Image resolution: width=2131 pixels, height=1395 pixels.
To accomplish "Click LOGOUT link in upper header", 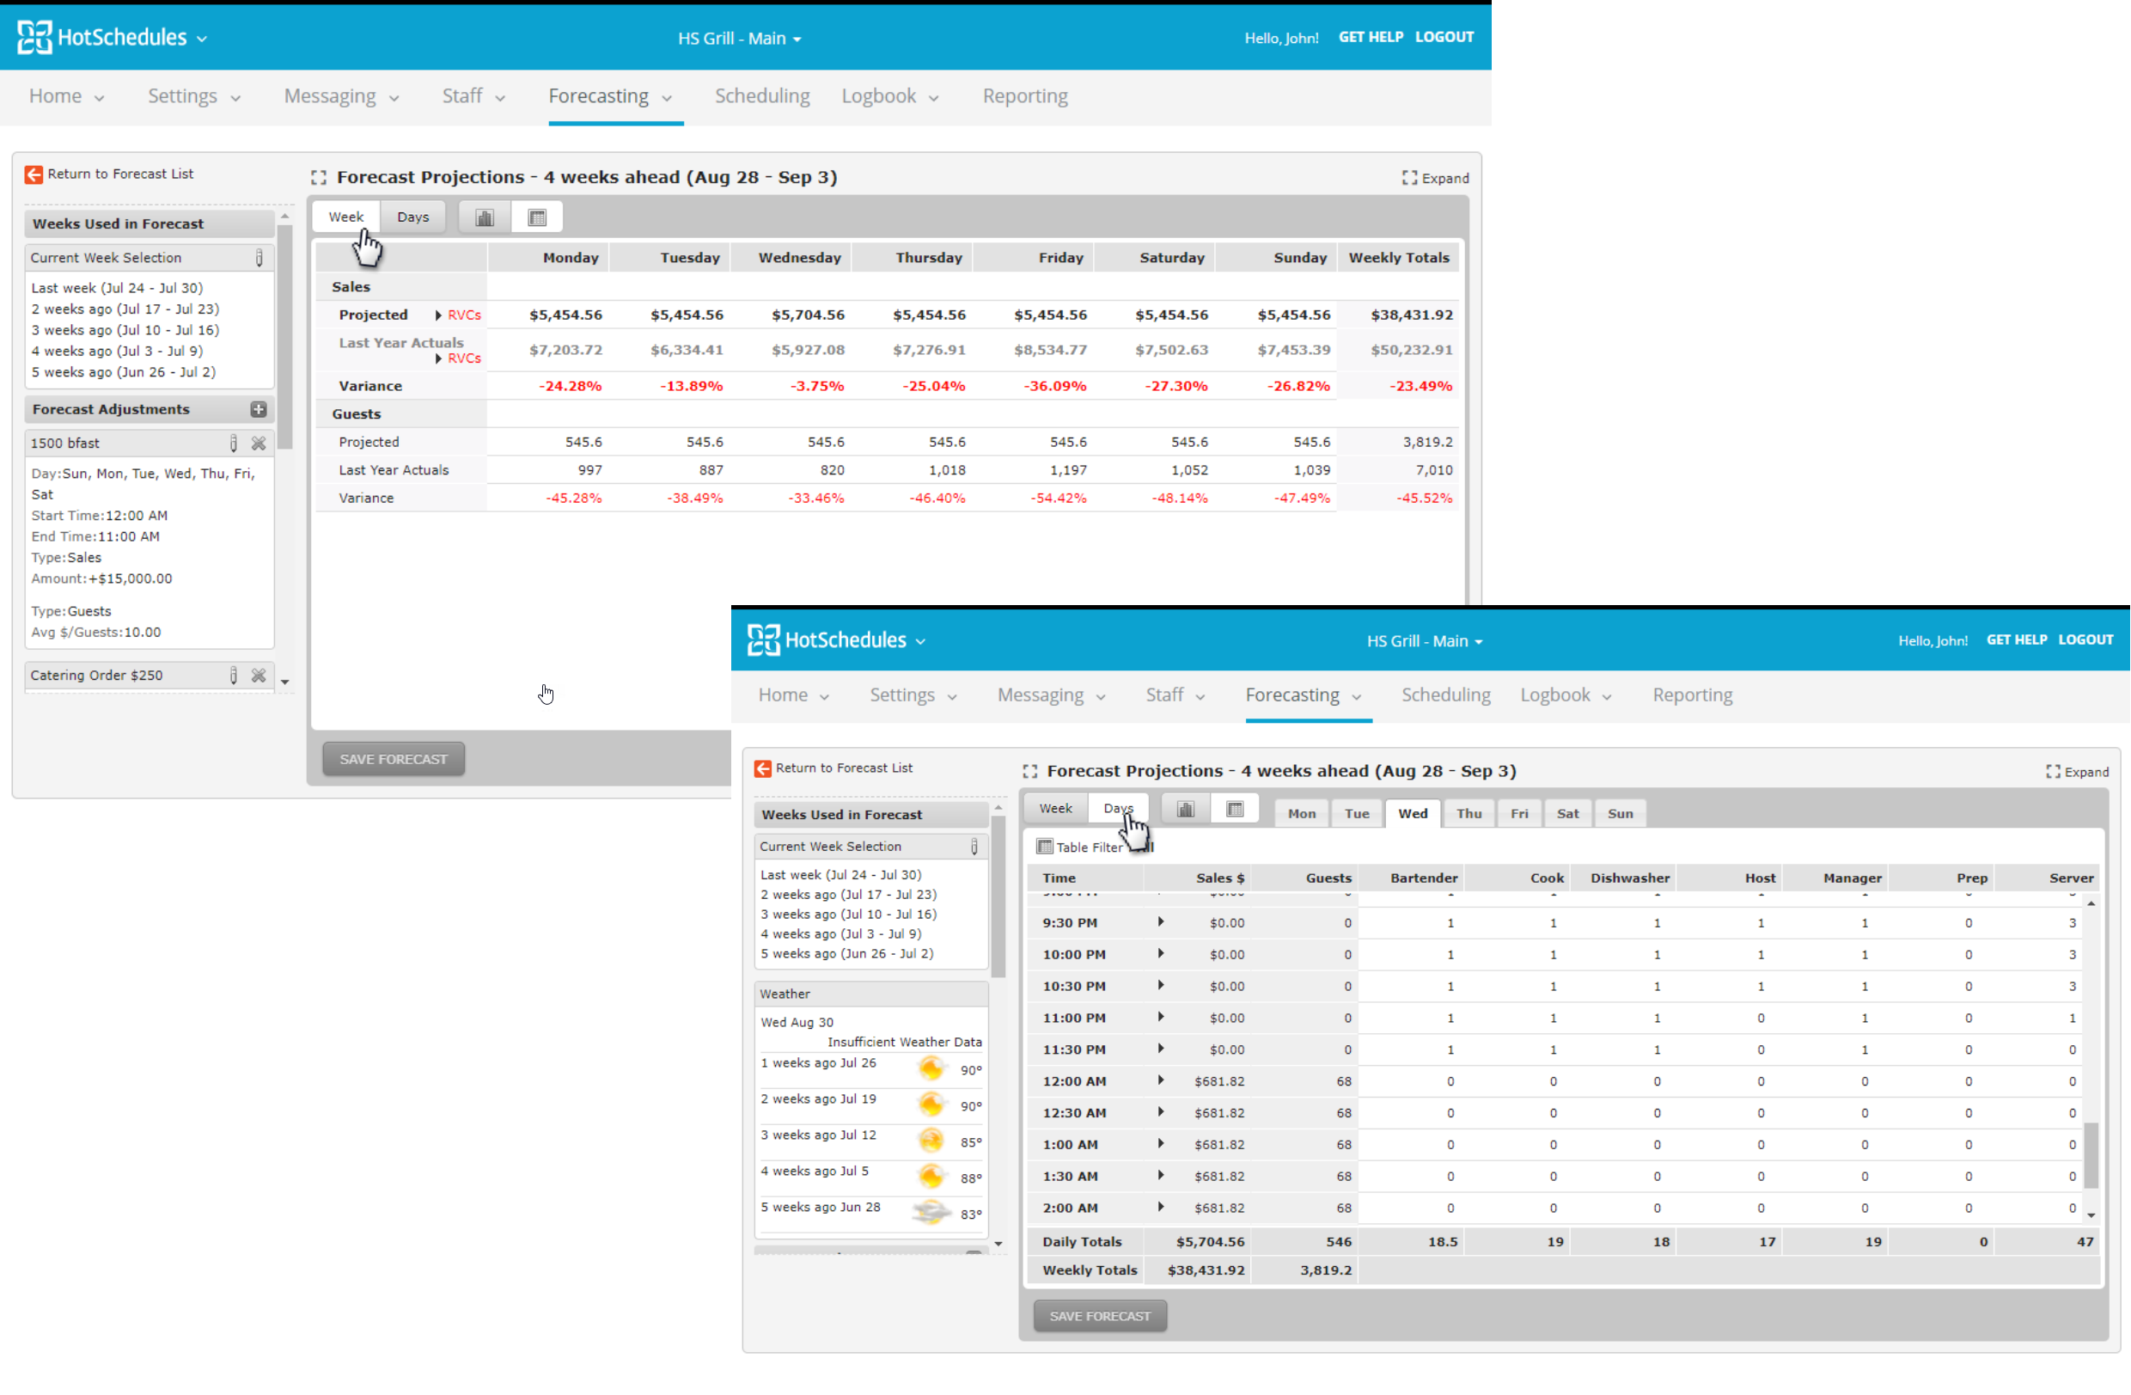I will point(1444,38).
